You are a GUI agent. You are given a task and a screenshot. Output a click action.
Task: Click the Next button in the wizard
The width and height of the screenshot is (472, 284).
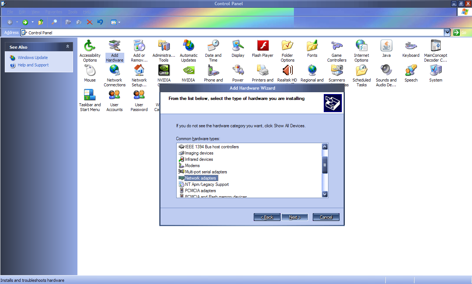pos(295,217)
